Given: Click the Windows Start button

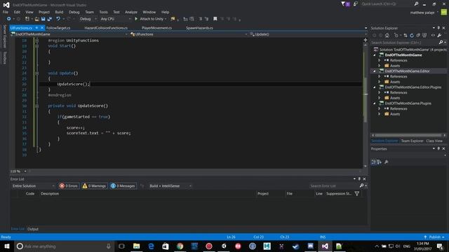Looking at the screenshot, I should click(7, 246).
